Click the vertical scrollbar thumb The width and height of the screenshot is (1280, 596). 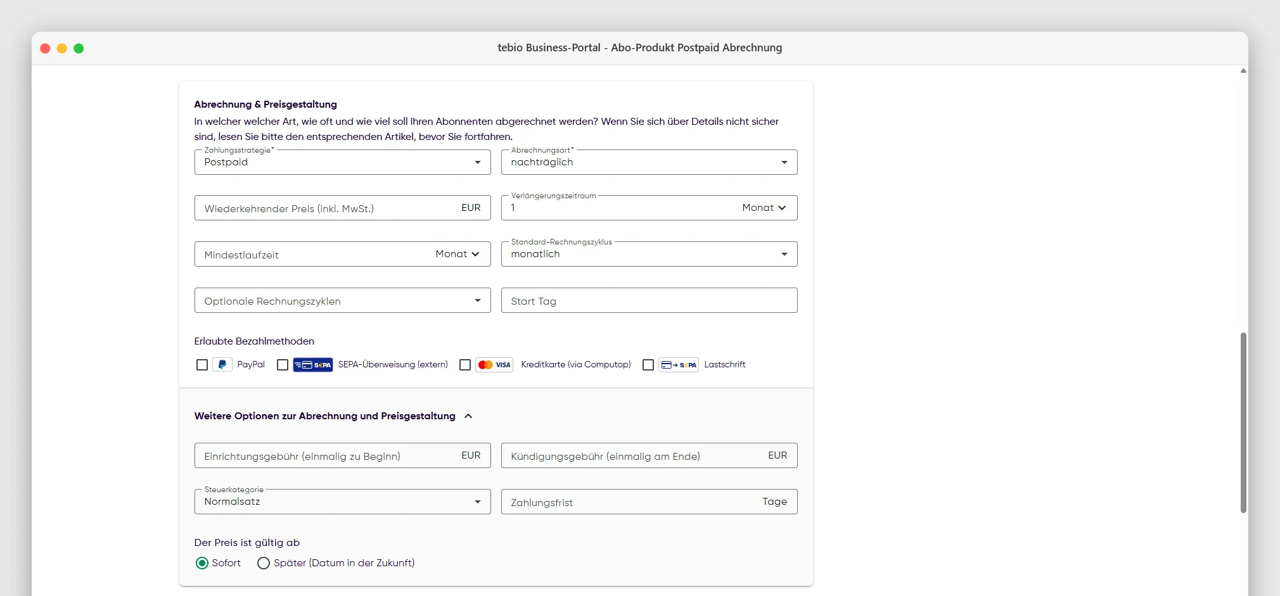[1243, 422]
